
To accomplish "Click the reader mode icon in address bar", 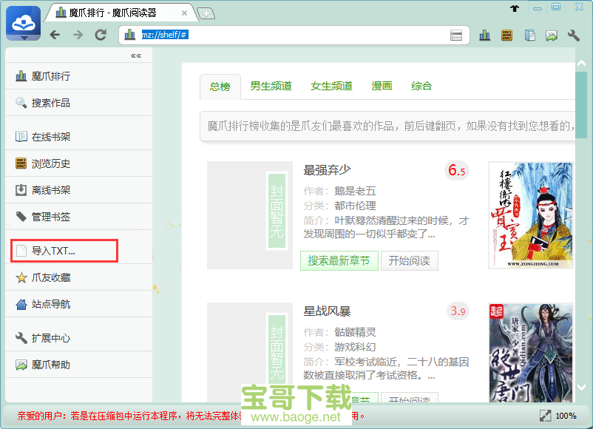I will coord(456,35).
